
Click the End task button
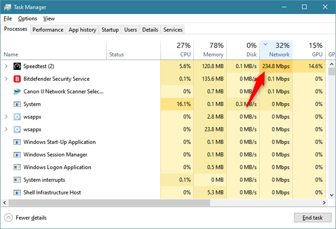click(x=313, y=218)
